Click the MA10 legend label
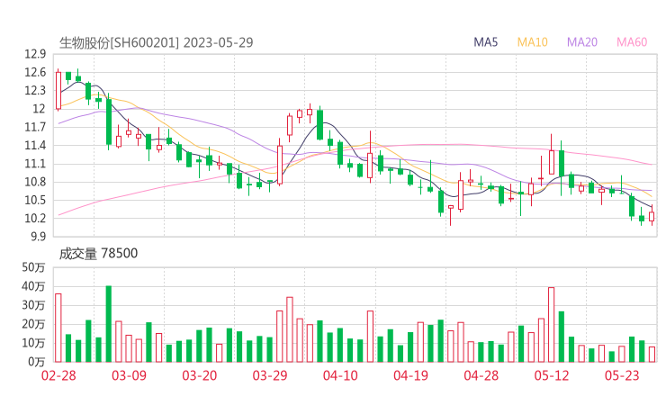The height and width of the screenshot is (396, 666). [532, 42]
